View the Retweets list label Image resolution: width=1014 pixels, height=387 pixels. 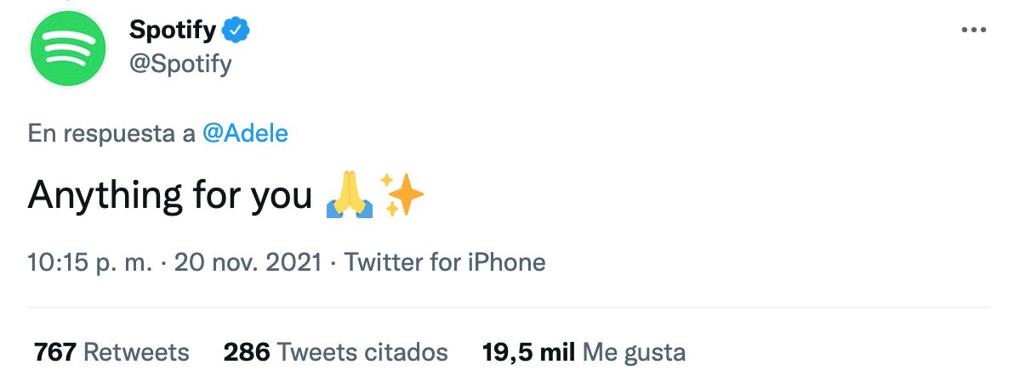(x=137, y=351)
